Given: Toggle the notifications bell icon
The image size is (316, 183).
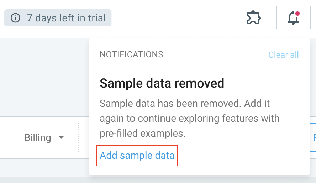Looking at the screenshot, I should pos(293,18).
